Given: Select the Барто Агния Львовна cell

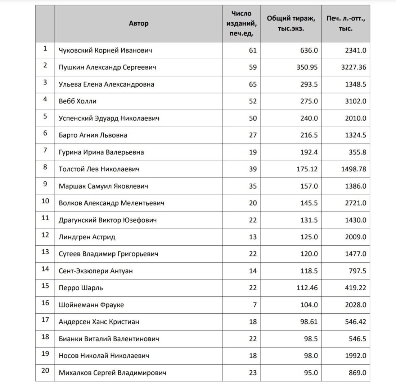Looking at the screenshot, I should (93, 135).
